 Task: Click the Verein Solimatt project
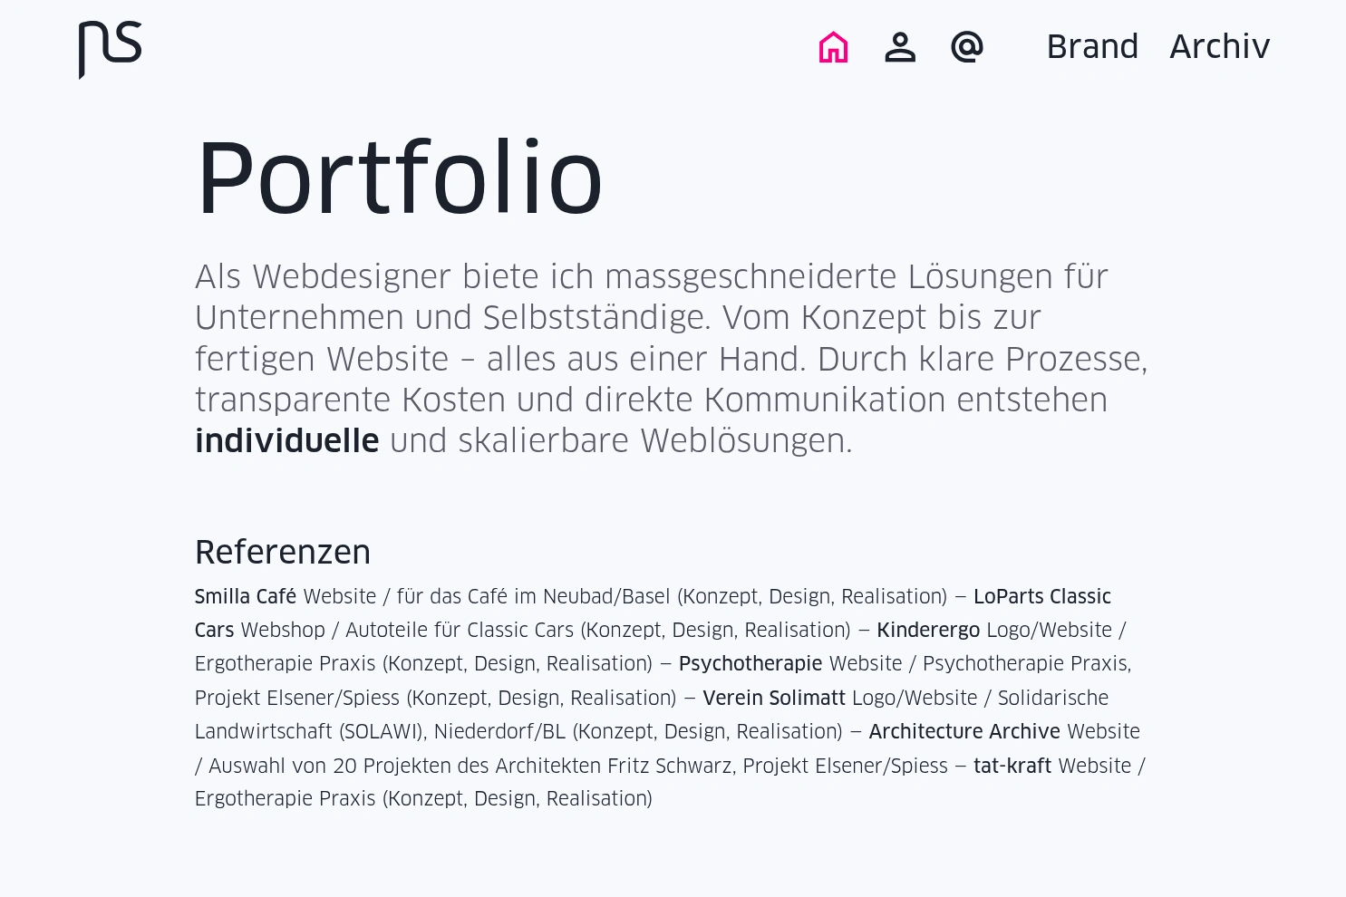(774, 699)
